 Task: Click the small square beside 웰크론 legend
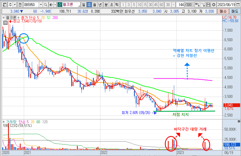[x=3, y=18]
